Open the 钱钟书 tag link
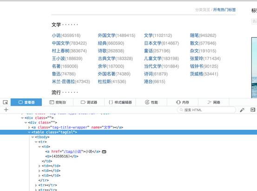257x191 pixels. 197,66
